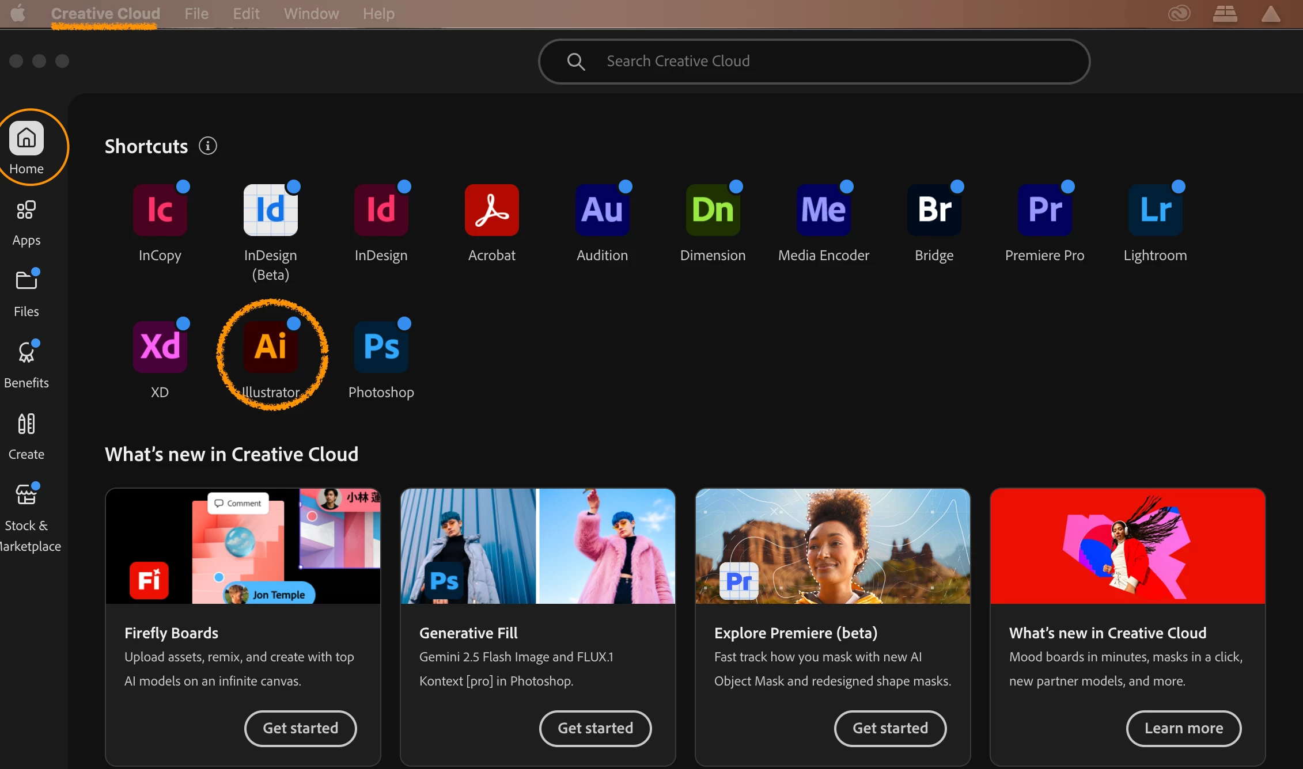
Task: Click the Shortcuts info icon
Action: (x=208, y=146)
